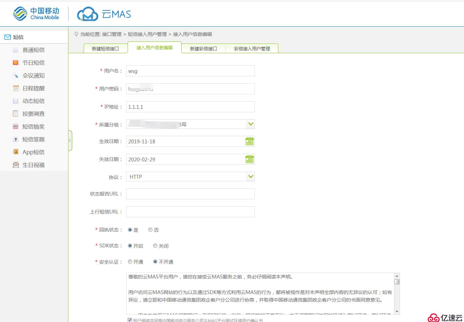Select 是 for 回执状态
464x322 pixels.
130,230
